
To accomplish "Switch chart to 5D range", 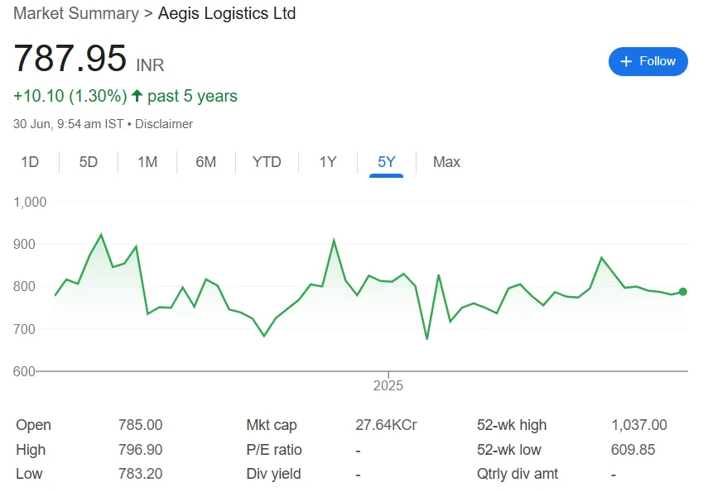I will (89, 161).
